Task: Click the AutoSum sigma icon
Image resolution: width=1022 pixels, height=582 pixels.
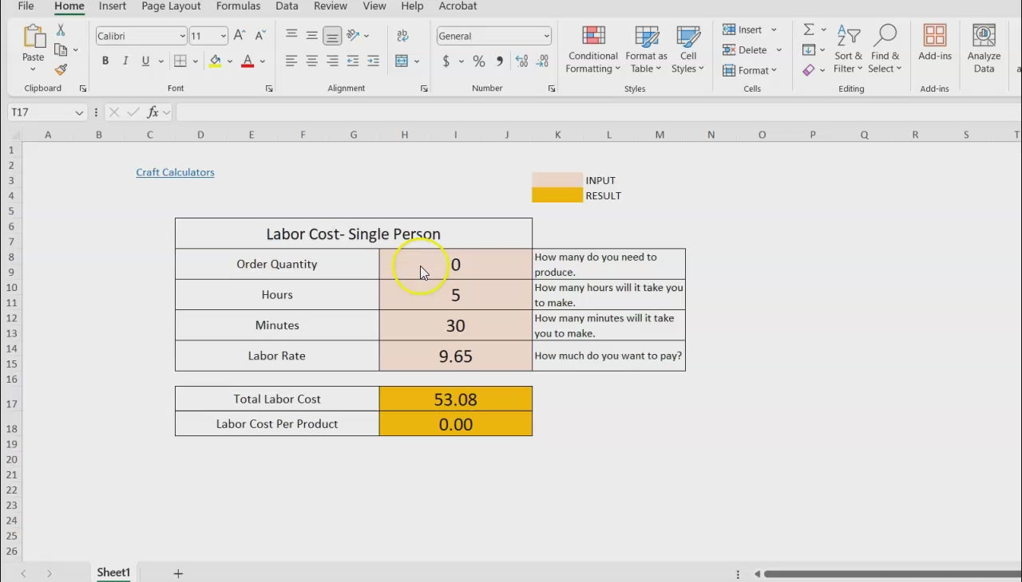Action: click(809, 29)
